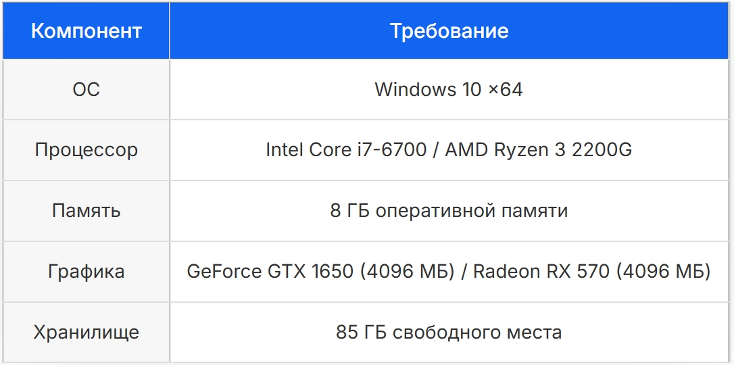
Task: Click the AMD Ryzen 3 2200G text
Action: click(x=538, y=150)
